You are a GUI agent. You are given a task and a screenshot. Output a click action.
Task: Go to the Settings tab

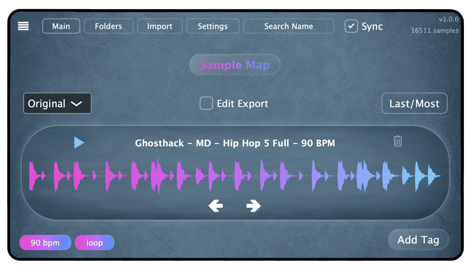[212, 26]
